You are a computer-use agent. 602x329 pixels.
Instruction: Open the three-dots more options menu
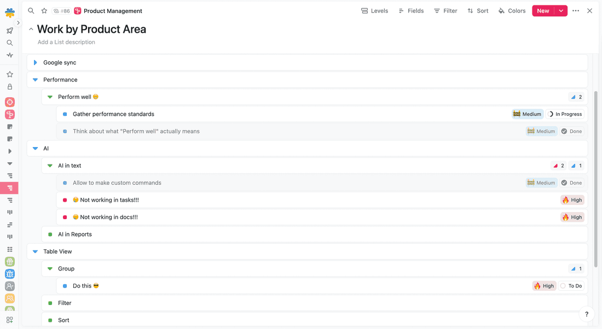[x=576, y=11]
